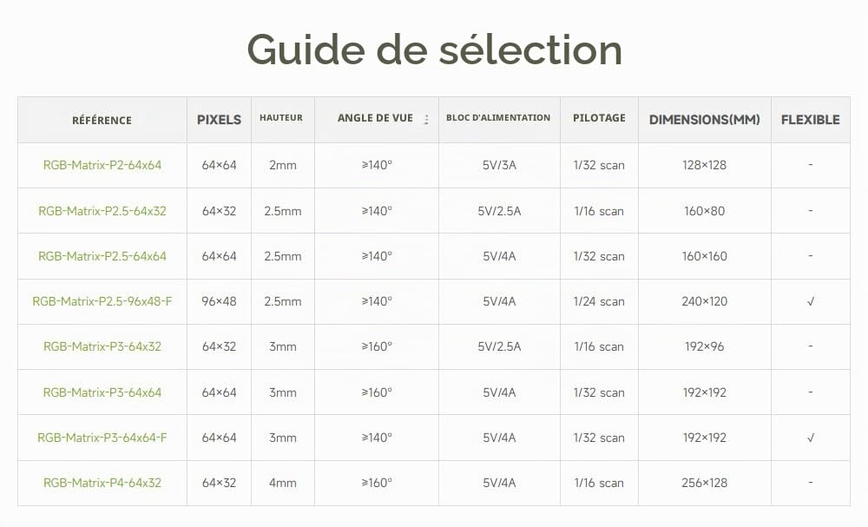Open the RGB-Matrix-P2-64x64 product link
This screenshot has height=527, width=868.
(102, 165)
